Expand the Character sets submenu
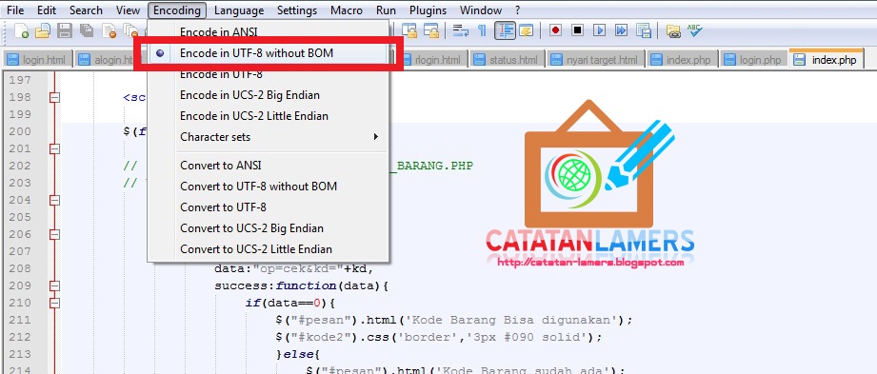877x374 pixels. [x=268, y=137]
